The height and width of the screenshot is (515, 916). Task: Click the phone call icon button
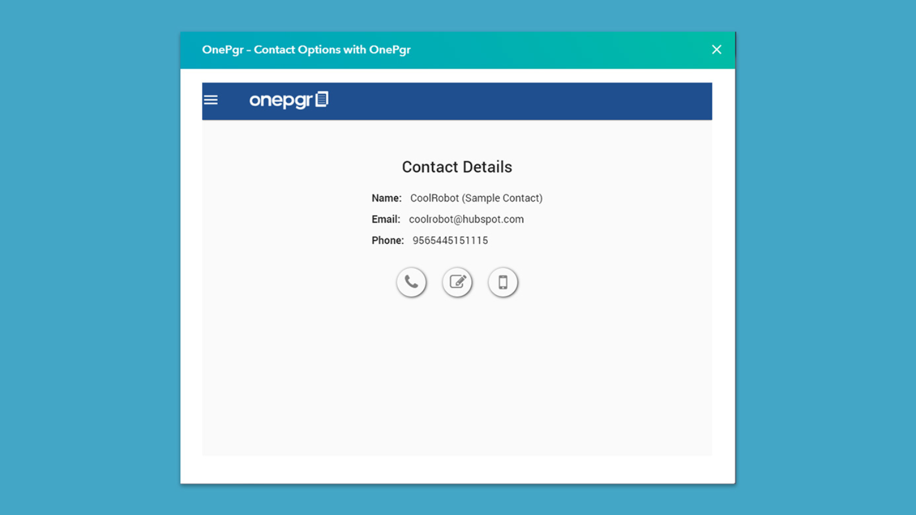(x=411, y=282)
